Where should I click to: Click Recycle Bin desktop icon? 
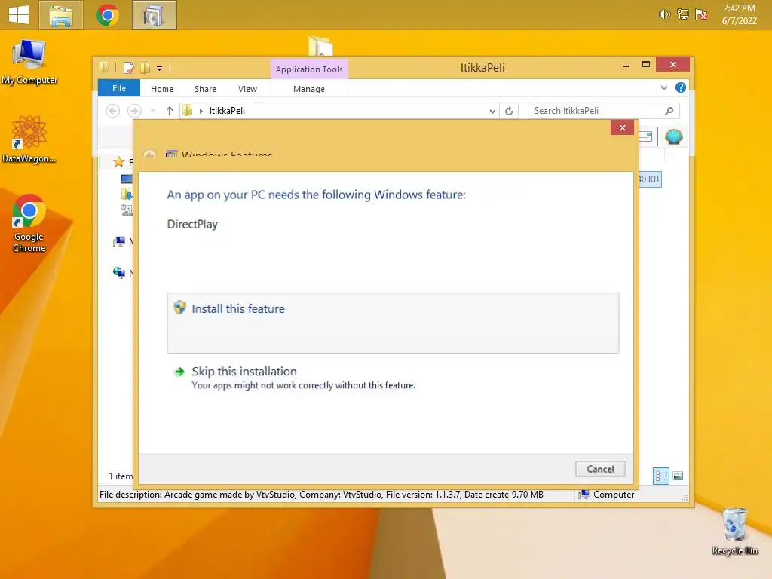734,532
